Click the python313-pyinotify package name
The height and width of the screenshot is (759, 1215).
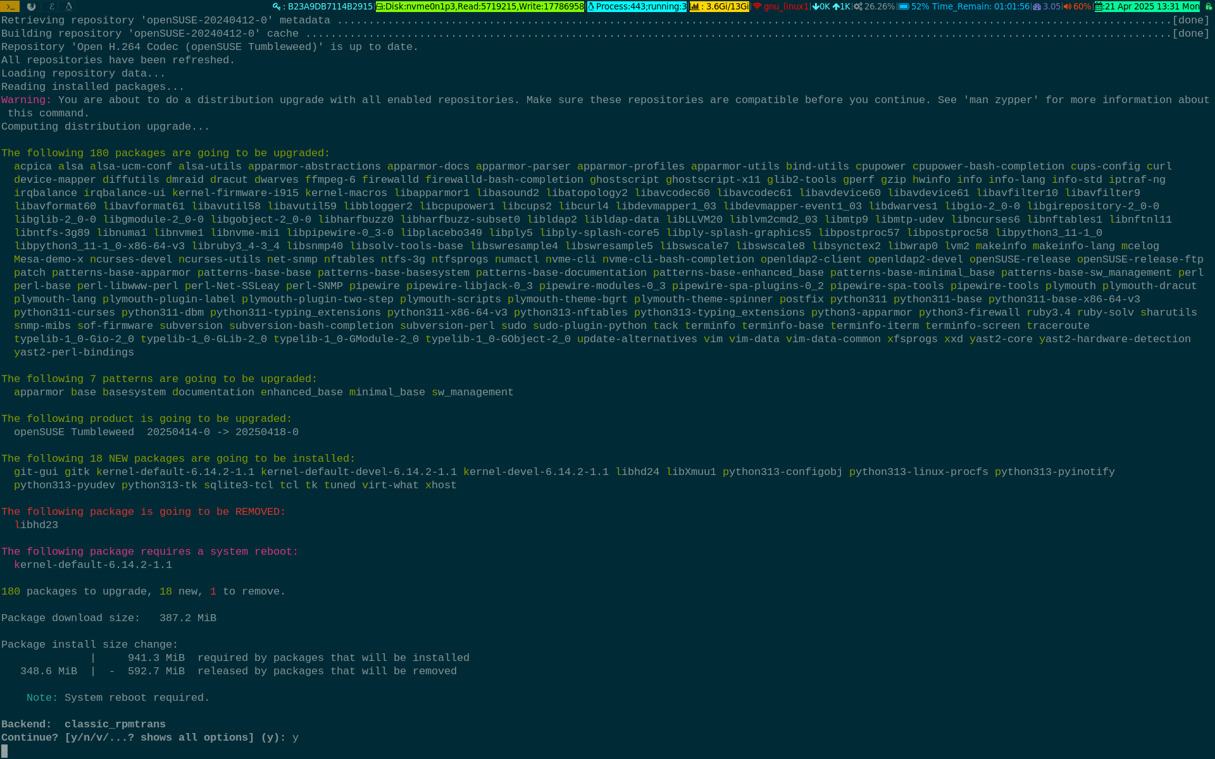[1055, 472]
